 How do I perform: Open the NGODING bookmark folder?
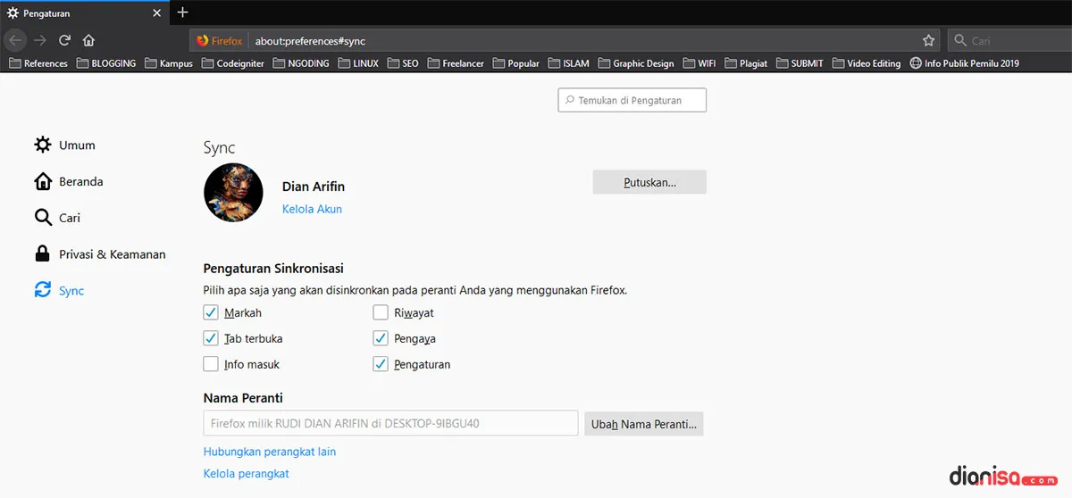click(301, 63)
